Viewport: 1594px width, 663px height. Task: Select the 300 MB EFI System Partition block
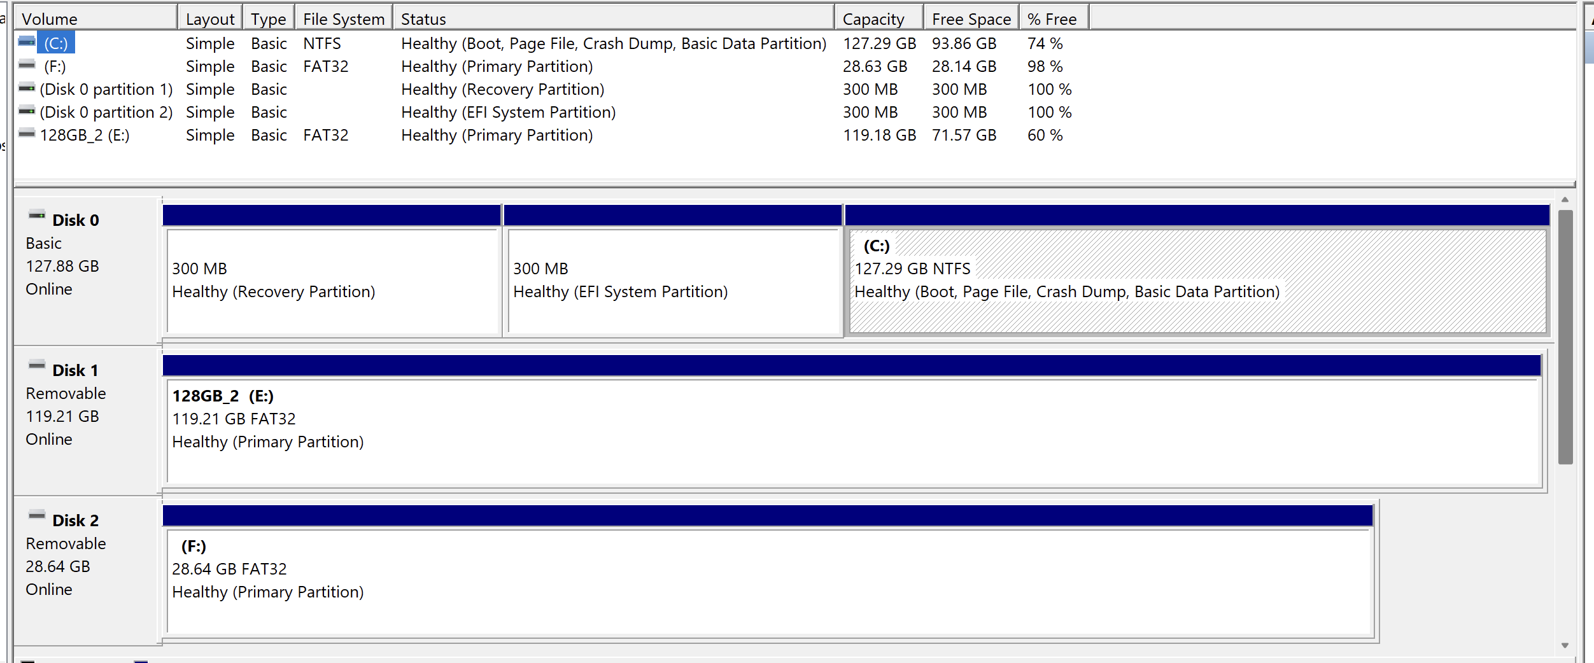pyautogui.click(x=674, y=281)
